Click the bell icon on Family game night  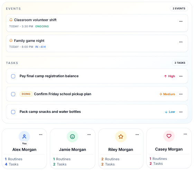coord(11,40)
